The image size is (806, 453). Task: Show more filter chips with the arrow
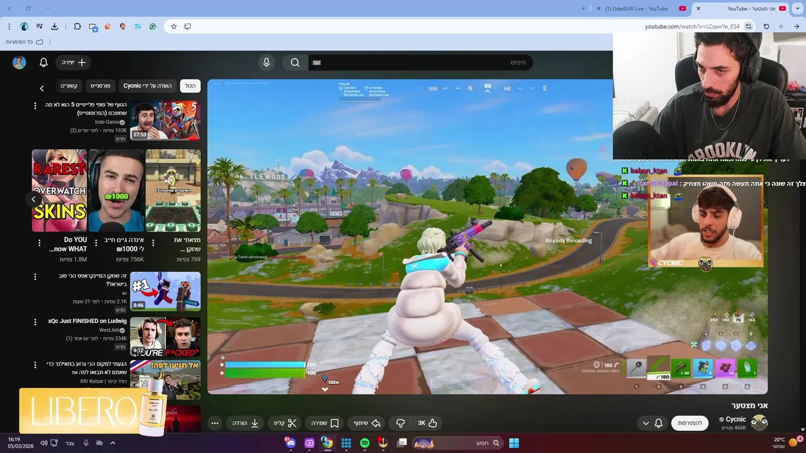tap(42, 89)
